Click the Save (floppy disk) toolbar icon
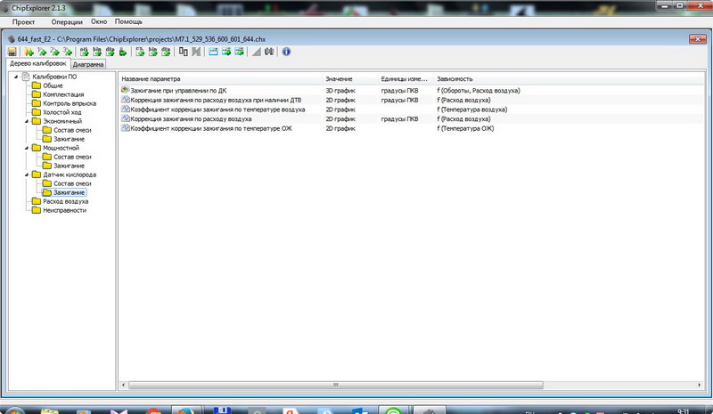This screenshot has height=414, width=713. click(x=12, y=52)
